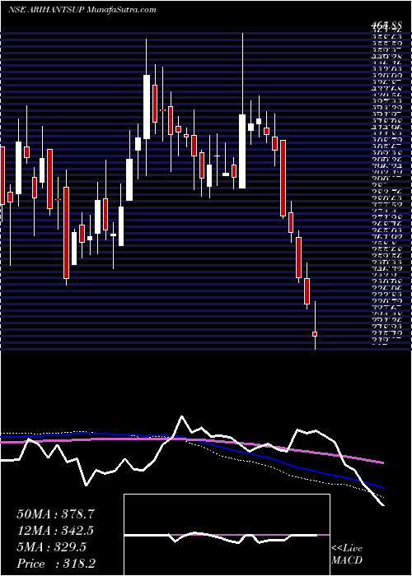This screenshot has height=576, width=412.
Task: Select the 12MA : 342.5 reading
Action: [55, 531]
